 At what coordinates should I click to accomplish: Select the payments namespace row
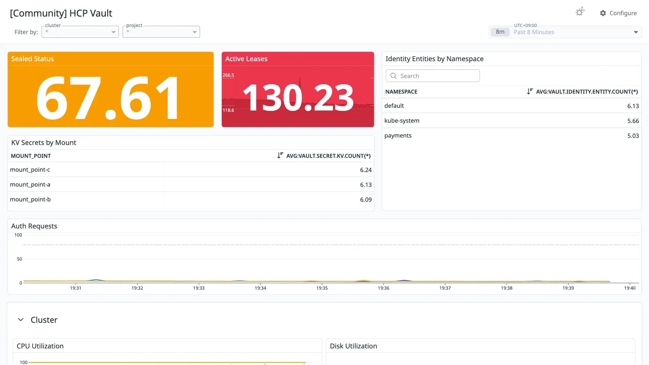(511, 136)
